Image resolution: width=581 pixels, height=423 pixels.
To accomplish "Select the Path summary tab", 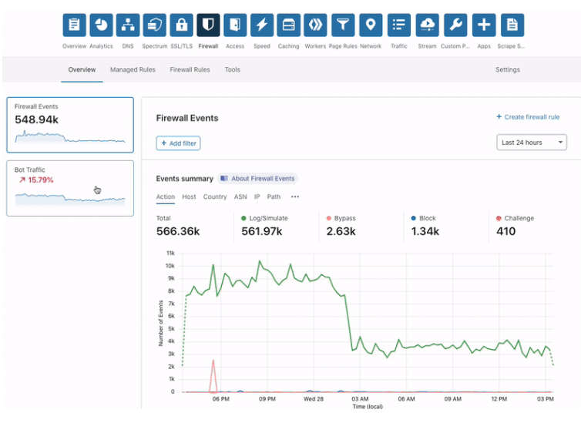I will tap(274, 196).
